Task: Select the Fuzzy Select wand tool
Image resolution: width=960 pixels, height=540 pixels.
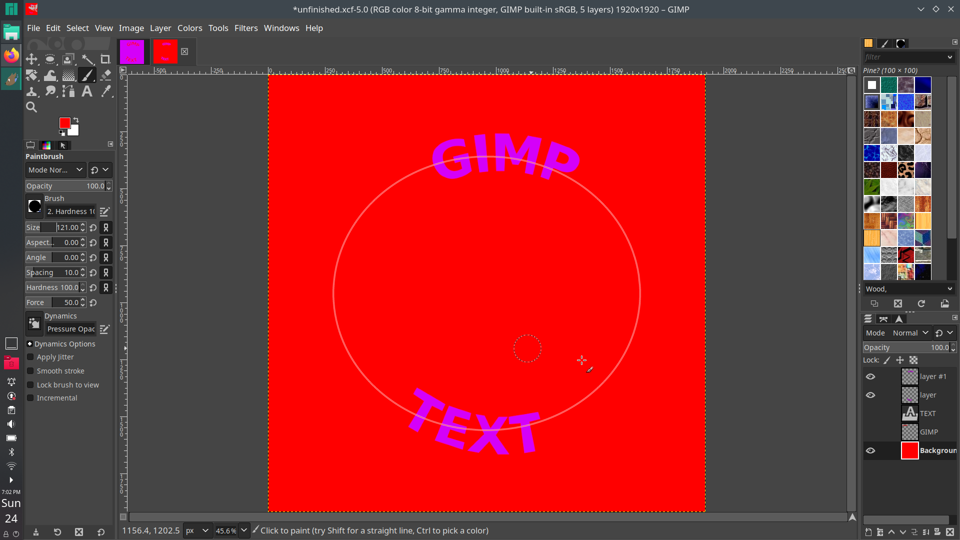Action: (x=87, y=59)
